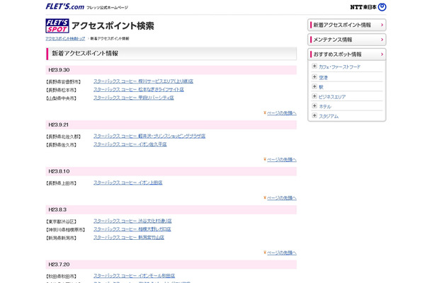Open the スタジアム category link
This screenshot has width=432, height=283.
(329, 117)
